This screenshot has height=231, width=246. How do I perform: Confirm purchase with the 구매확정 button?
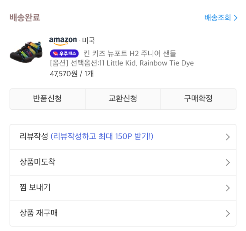tap(198, 98)
